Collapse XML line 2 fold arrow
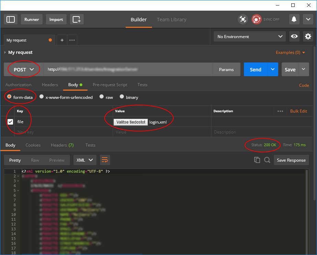 [x=18, y=176]
